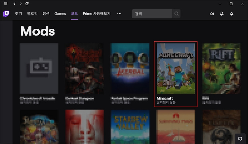Image resolution: width=248 pixels, height=144 pixels.
Task: Click the purple Twitch logo
Action: pyautogui.click(x=6, y=14)
